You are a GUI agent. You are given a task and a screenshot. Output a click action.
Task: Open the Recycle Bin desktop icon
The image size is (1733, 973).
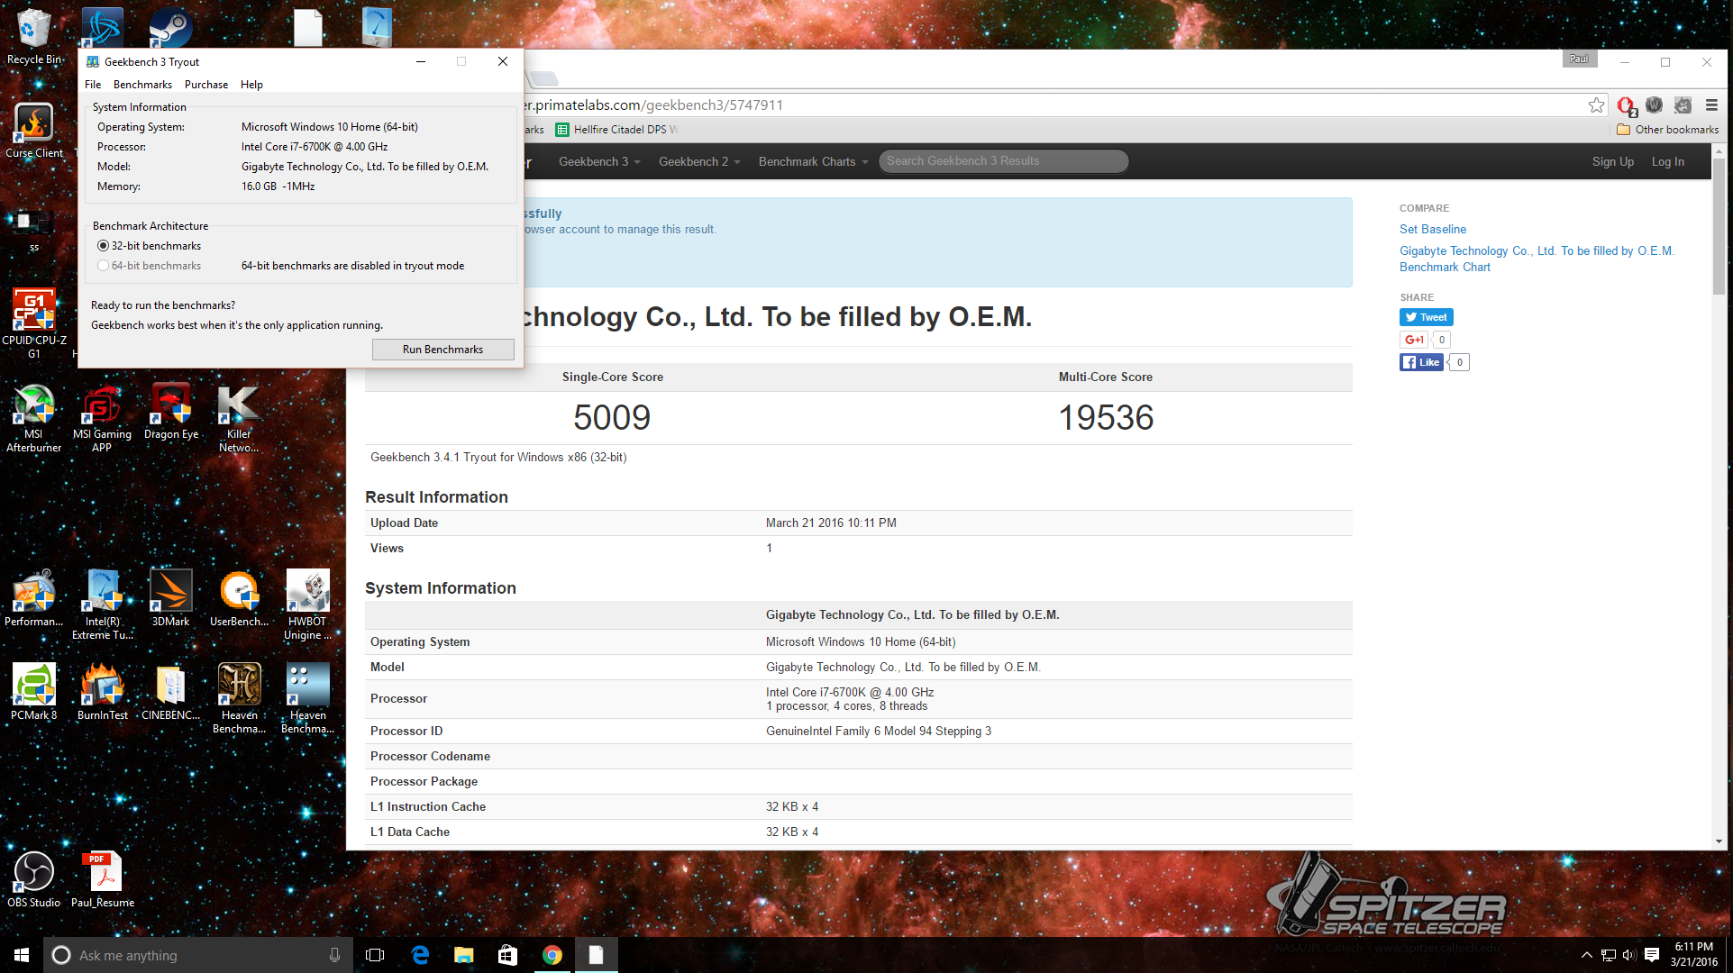(x=33, y=37)
